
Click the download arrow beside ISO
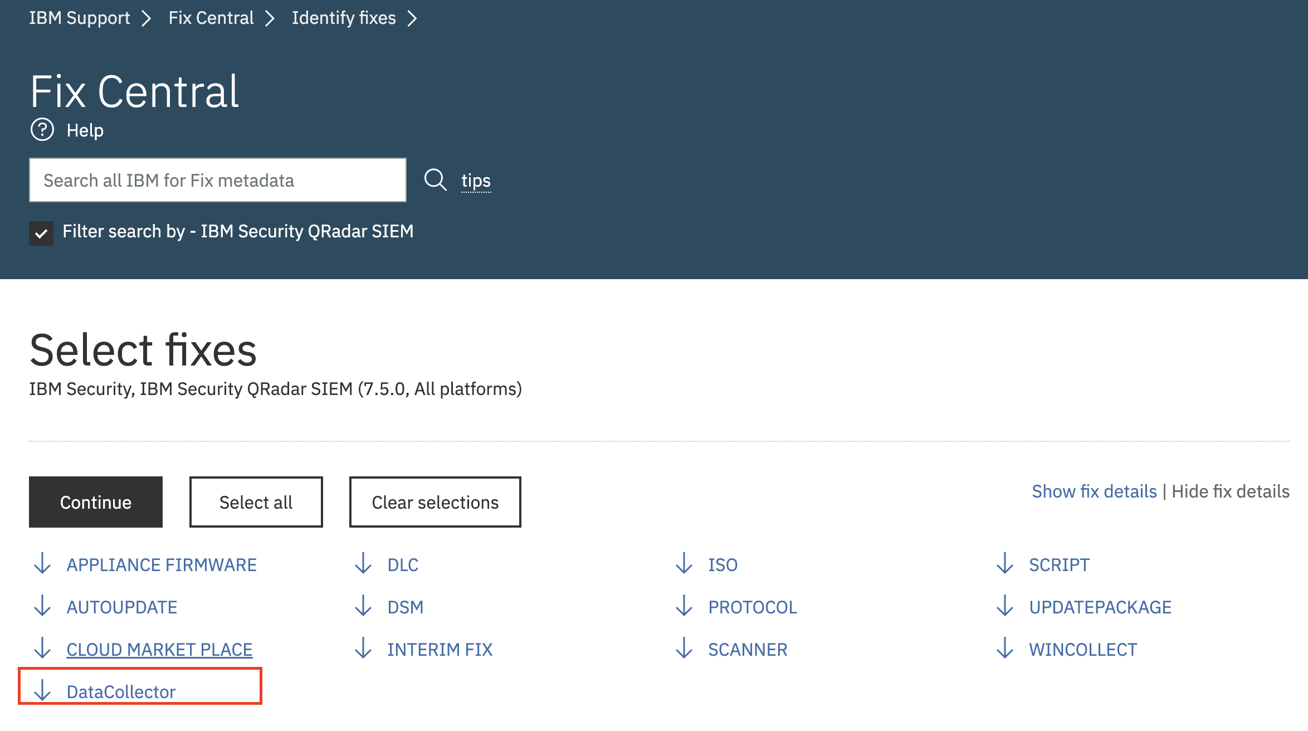coord(684,564)
